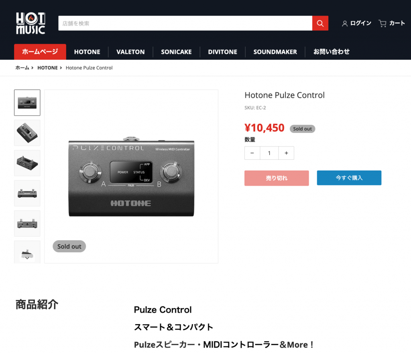Viewport: 411px width, 353px height.
Task: Go to SONICAKE category
Action: (x=177, y=52)
